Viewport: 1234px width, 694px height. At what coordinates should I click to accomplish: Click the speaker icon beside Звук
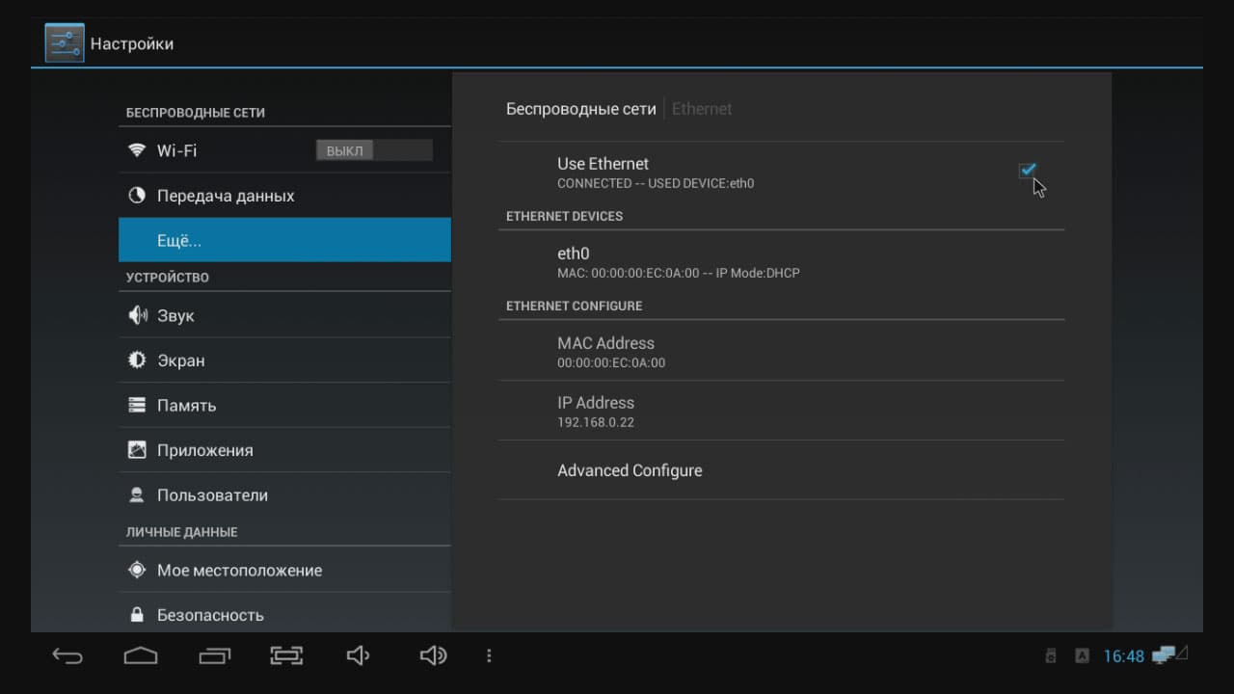point(137,315)
